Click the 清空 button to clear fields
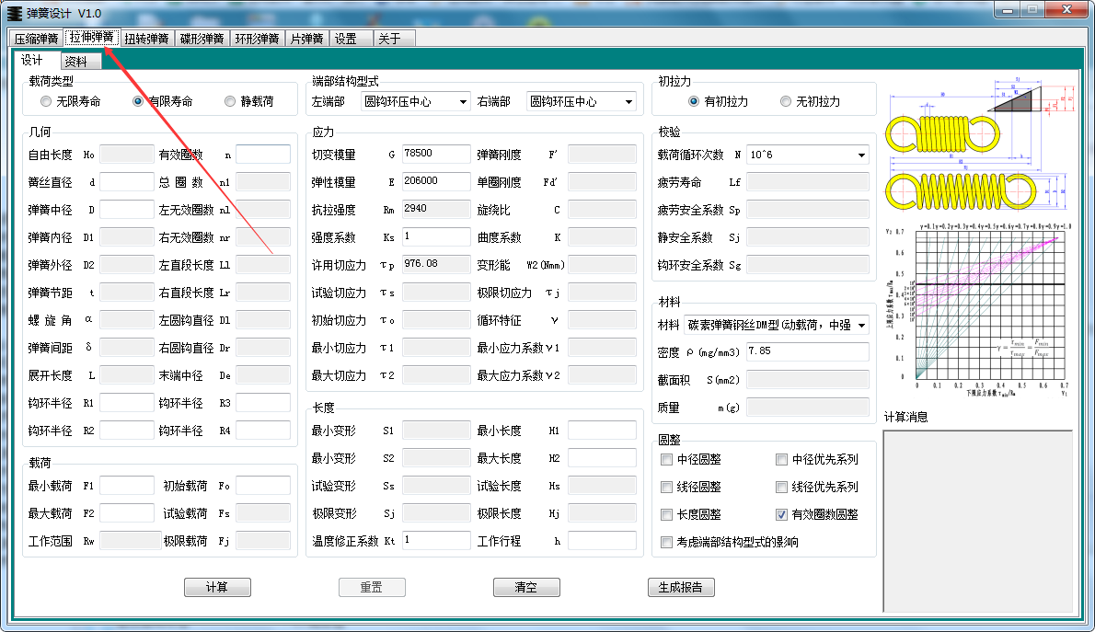The image size is (1095, 632). pos(526,587)
